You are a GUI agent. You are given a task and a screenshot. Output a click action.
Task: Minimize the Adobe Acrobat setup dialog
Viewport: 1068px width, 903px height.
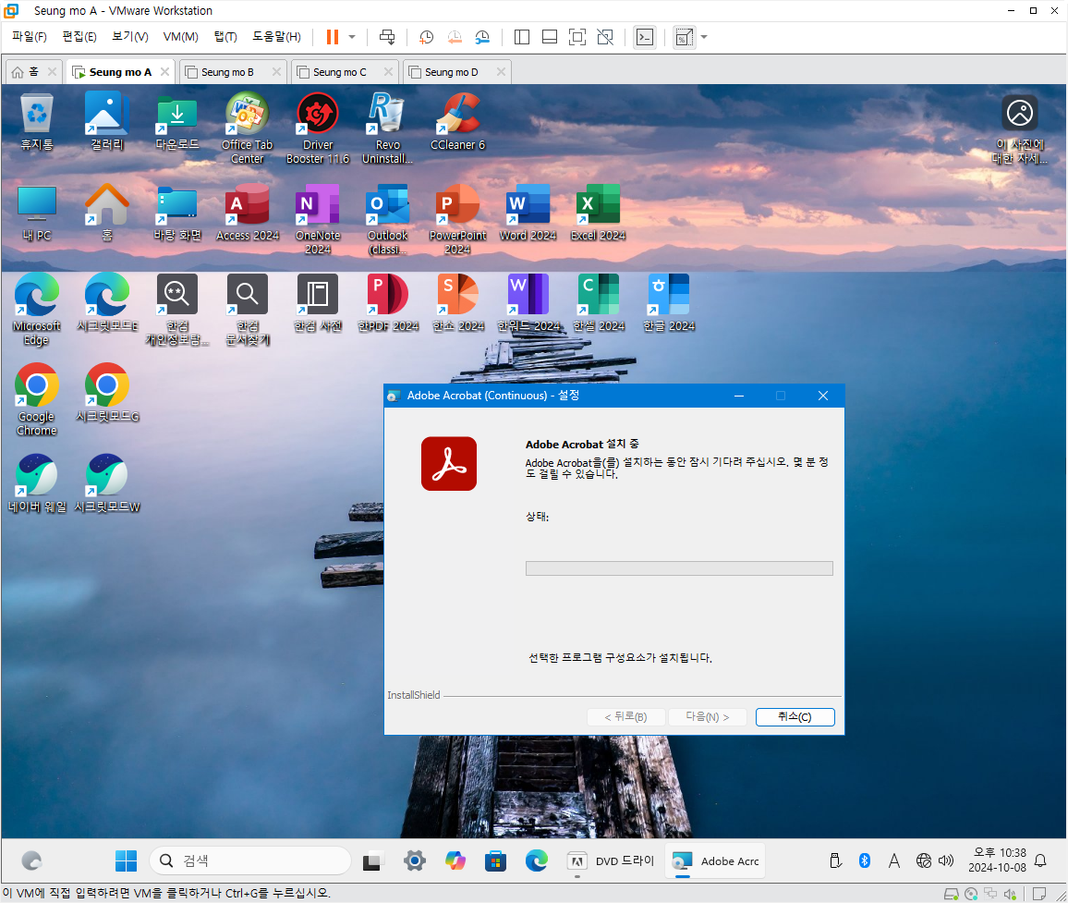739,396
